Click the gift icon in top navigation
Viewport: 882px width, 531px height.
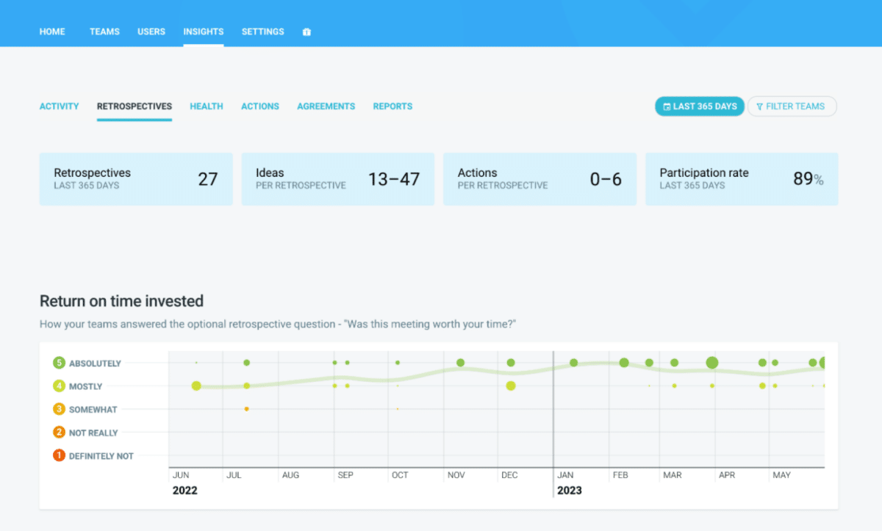(306, 32)
